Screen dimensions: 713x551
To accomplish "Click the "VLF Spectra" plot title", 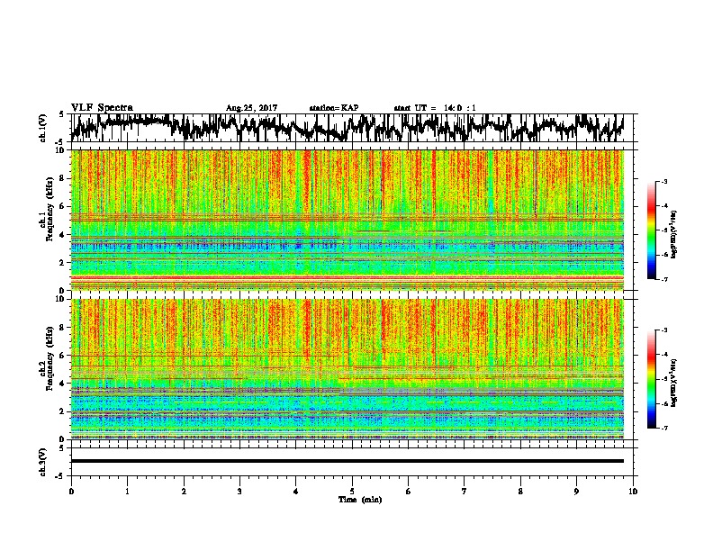I will [102, 107].
